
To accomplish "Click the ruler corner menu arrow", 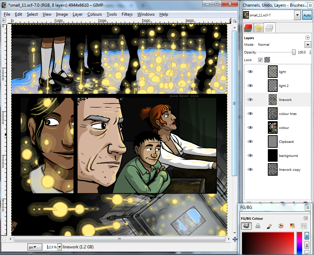I will tap(4, 20).
